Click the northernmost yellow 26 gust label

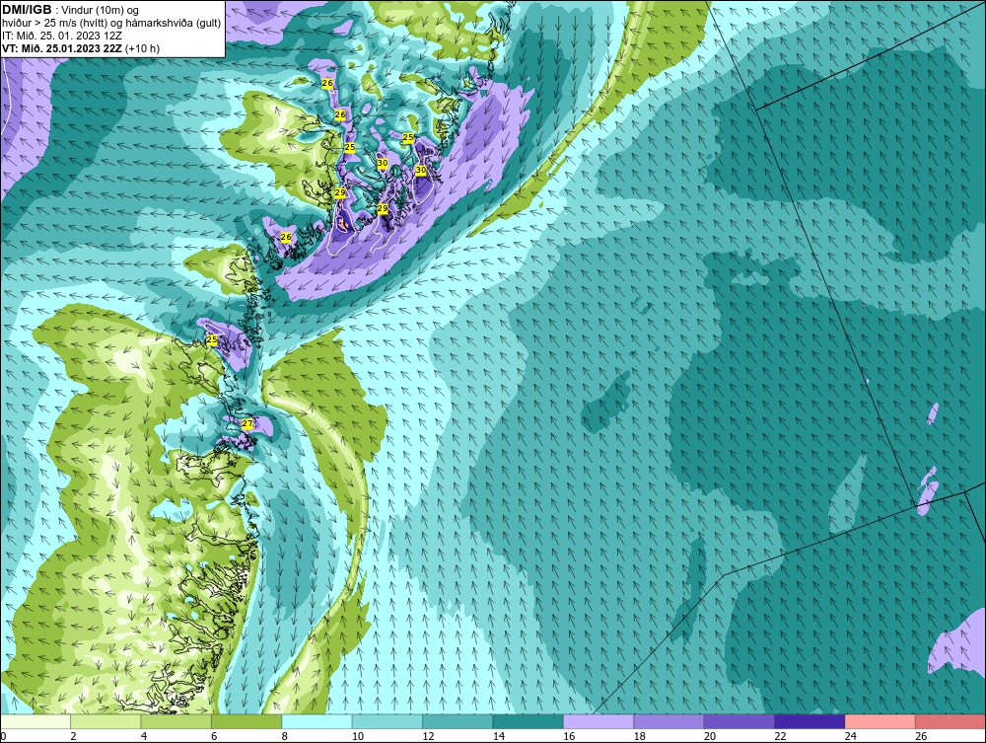tap(327, 83)
